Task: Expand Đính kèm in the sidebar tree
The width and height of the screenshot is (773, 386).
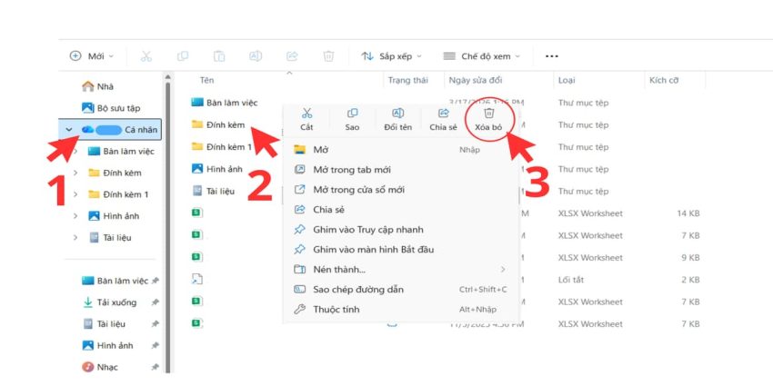Action: click(75, 173)
